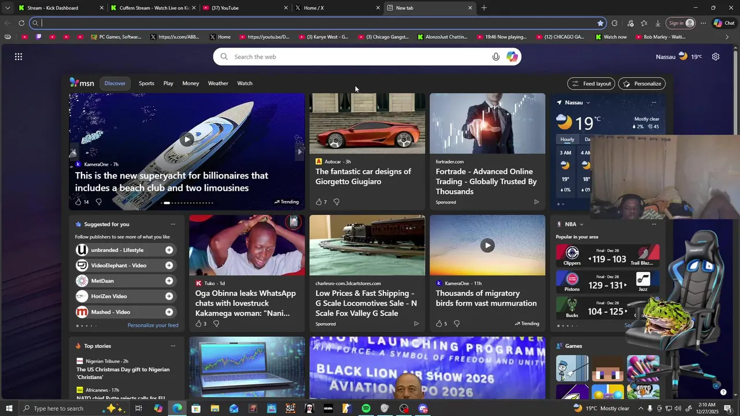Open the Sports tab
This screenshot has width=740, height=416.
point(146,83)
